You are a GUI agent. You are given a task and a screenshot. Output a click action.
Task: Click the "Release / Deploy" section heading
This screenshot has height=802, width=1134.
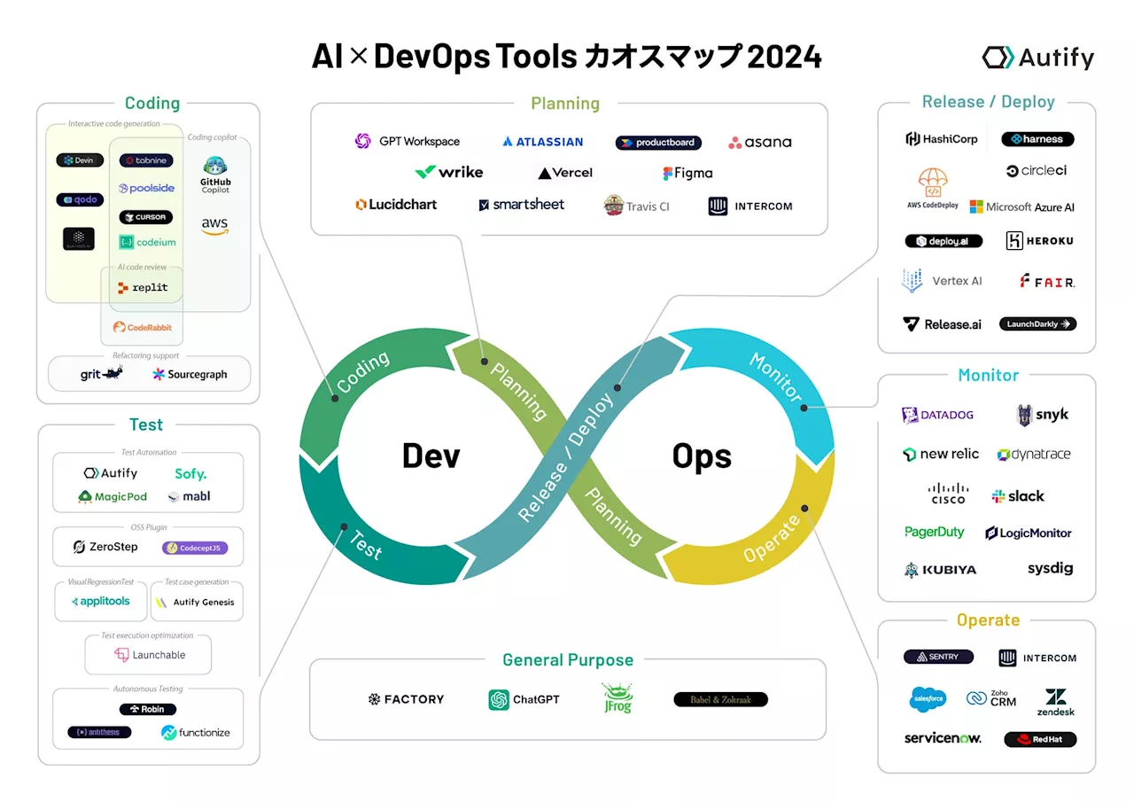(988, 102)
